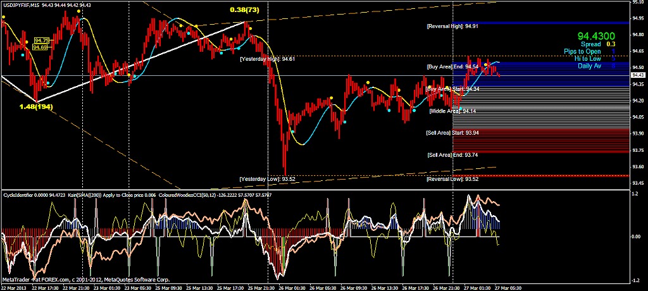Select the [Reversal Low]: 93.52 label
Viewport: 648px width, 291px height.
[452, 180]
